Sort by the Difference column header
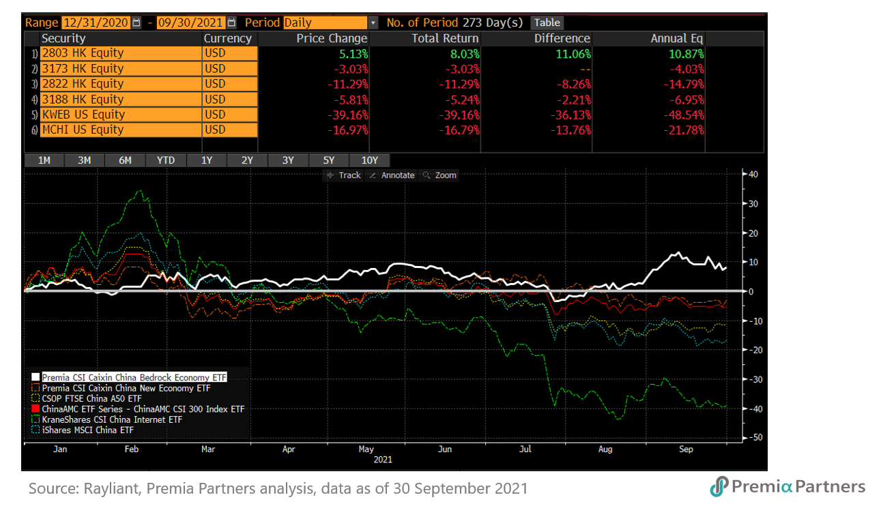The width and height of the screenshot is (881, 506). [x=538, y=39]
